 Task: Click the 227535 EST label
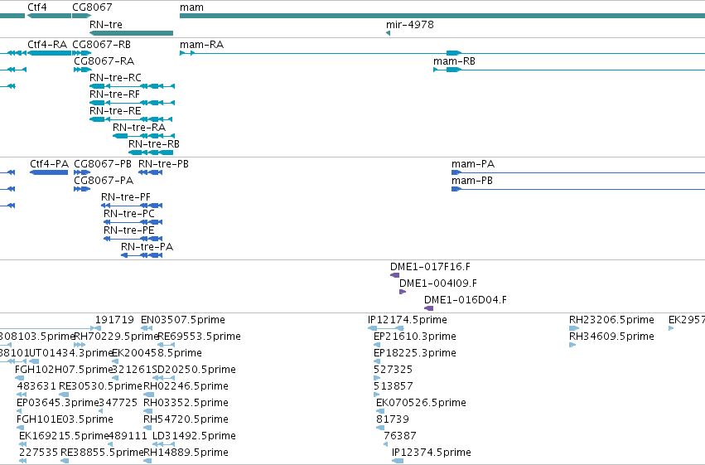pyautogui.click(x=38, y=453)
